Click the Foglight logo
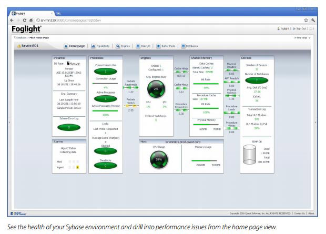The width and height of the screenshot is (326, 234). 27,29
